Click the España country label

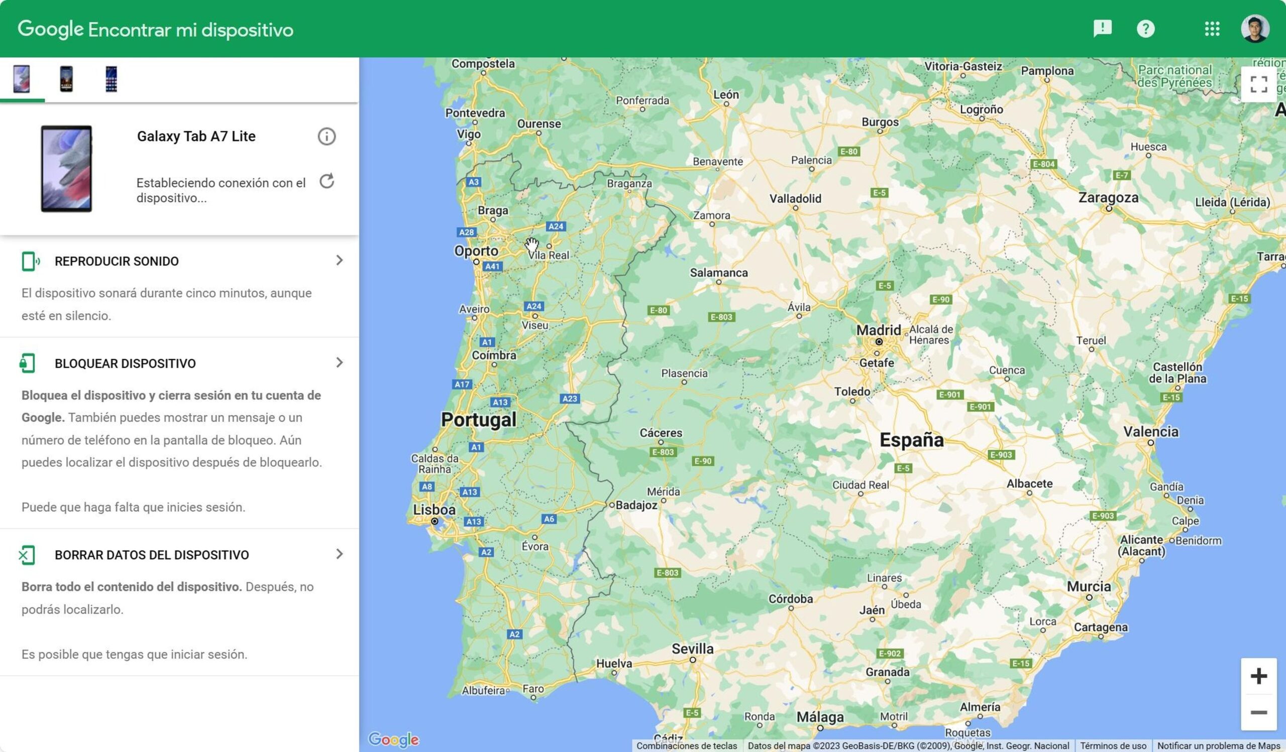(911, 440)
